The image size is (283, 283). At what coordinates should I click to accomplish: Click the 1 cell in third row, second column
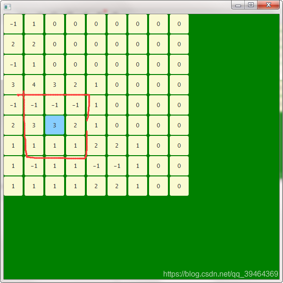34,65
